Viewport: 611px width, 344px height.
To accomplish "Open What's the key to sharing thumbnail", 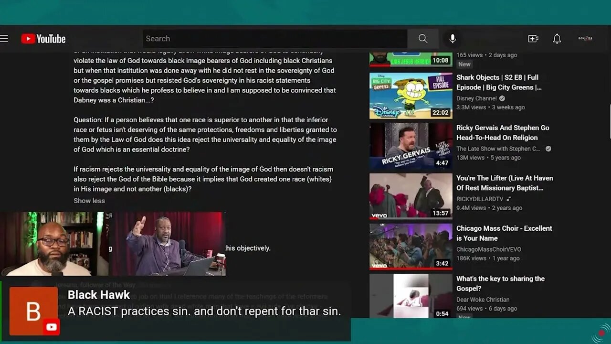I will [411, 296].
